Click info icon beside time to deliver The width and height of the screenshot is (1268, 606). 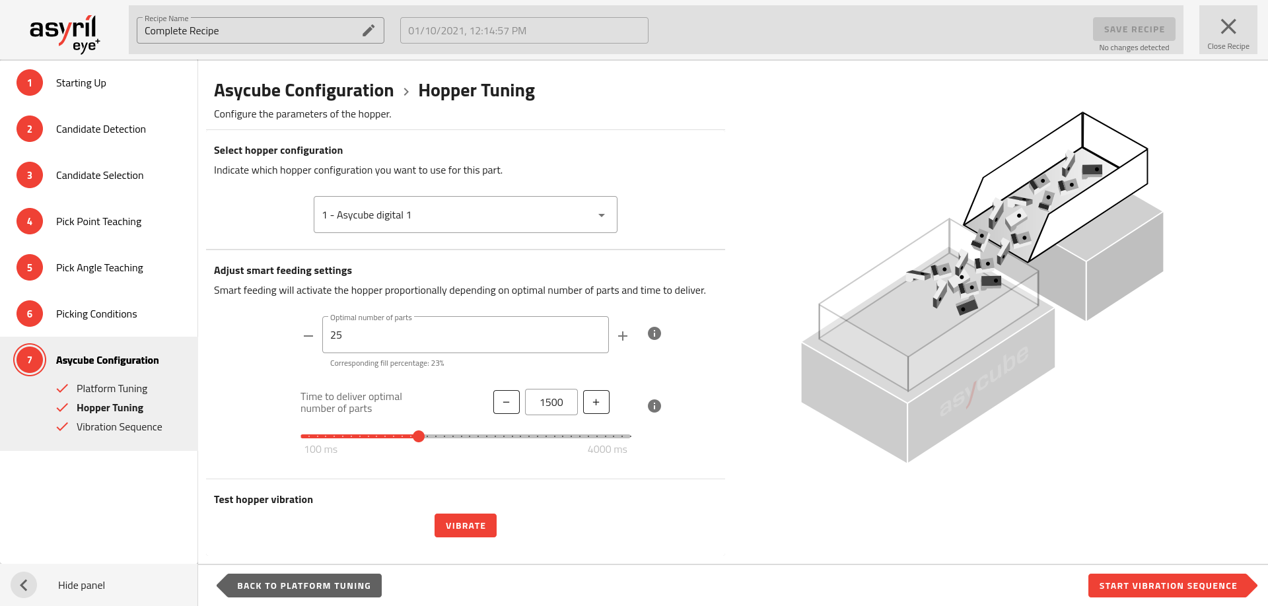click(x=654, y=406)
